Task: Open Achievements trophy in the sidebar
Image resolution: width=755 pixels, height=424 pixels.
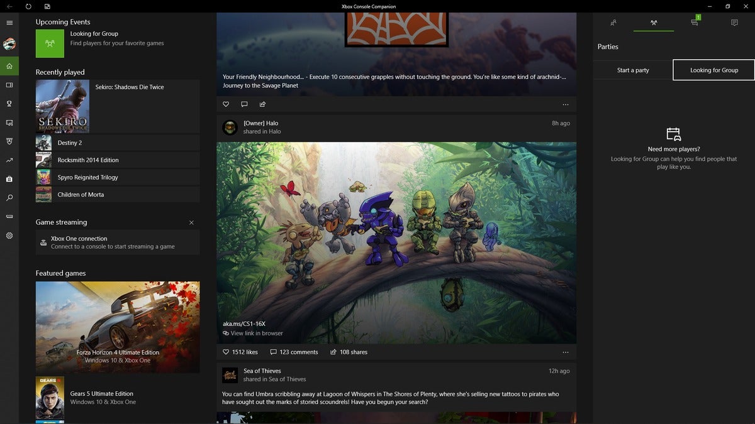Action: click(9, 104)
